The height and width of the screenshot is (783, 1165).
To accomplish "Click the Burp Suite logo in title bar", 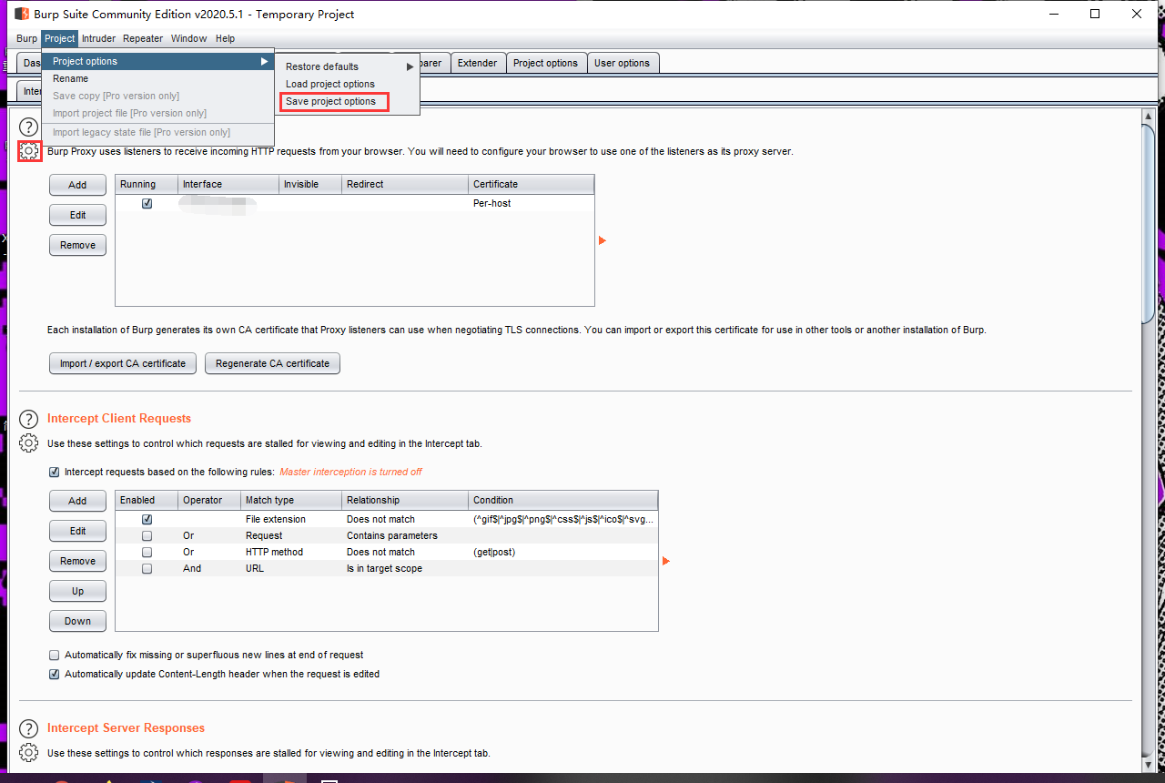I will (x=22, y=14).
